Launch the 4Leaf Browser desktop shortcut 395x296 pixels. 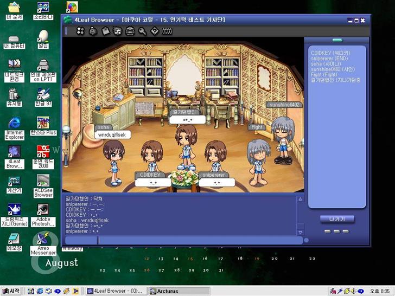click(x=14, y=157)
